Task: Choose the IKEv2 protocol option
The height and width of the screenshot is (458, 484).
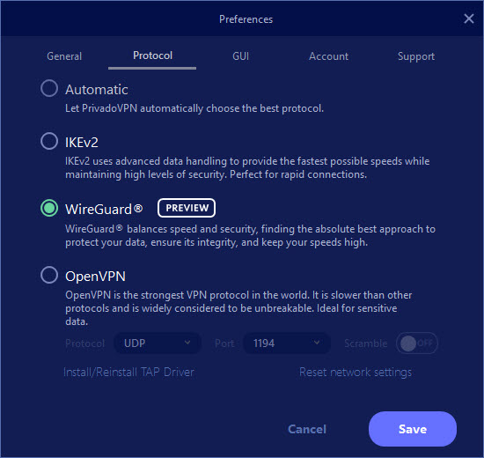Action: (49, 141)
